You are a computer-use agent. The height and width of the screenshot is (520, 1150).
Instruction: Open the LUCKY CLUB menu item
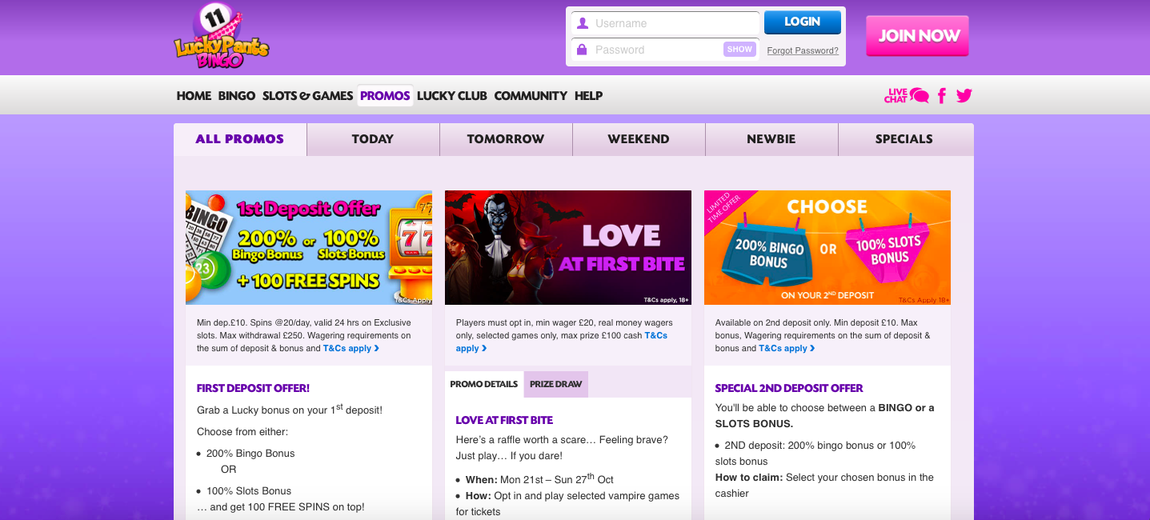point(452,96)
